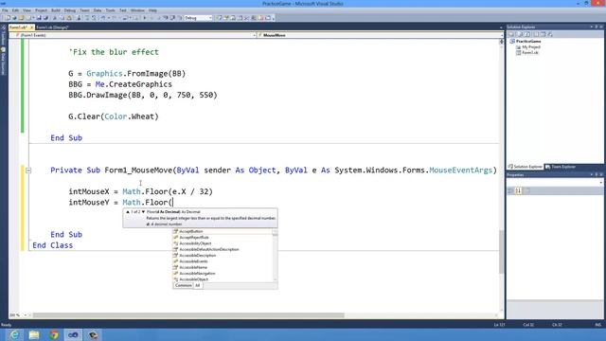606x341 pixels.
Task: Open the Window menu
Action: (x=137, y=10)
